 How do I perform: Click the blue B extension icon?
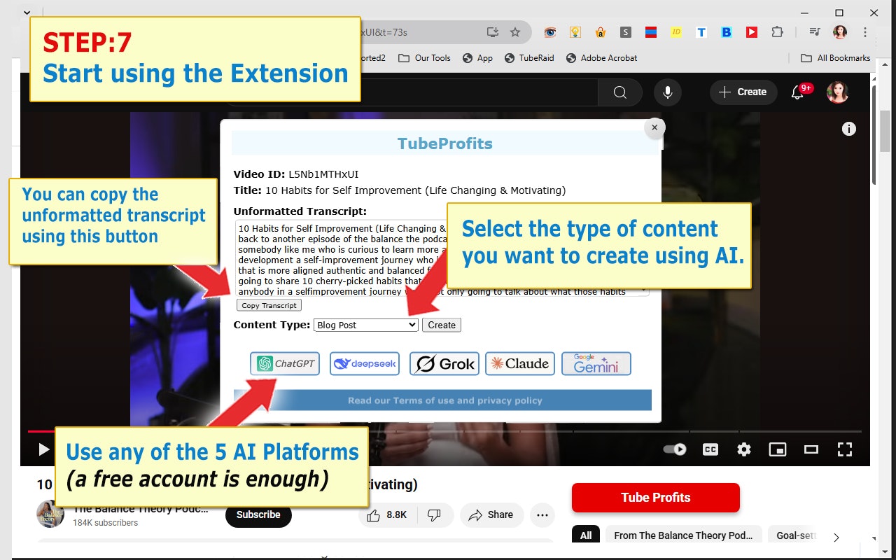pos(727,32)
